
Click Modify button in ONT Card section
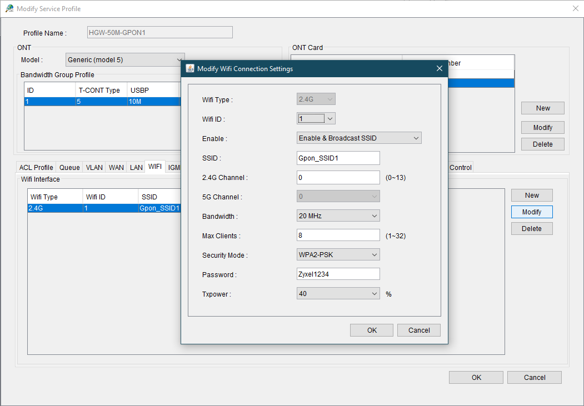pyautogui.click(x=543, y=127)
